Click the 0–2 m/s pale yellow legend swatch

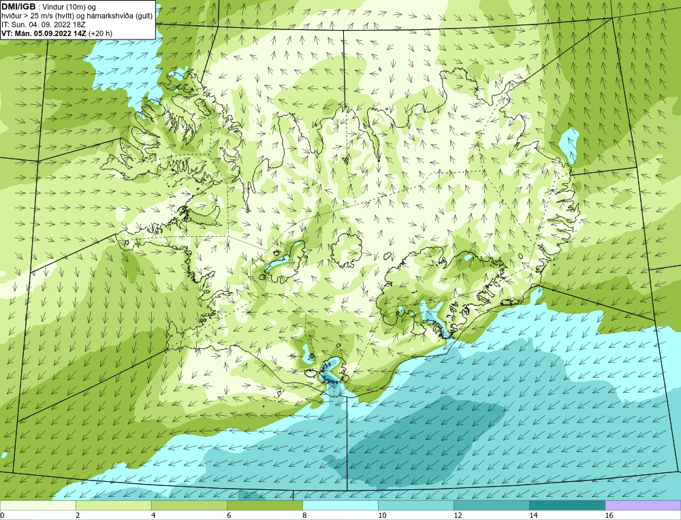37,506
